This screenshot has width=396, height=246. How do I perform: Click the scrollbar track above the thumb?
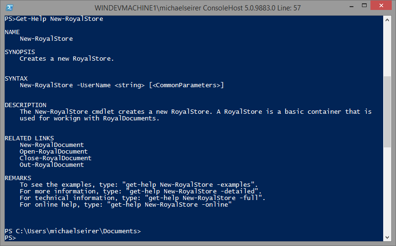pos(387,47)
